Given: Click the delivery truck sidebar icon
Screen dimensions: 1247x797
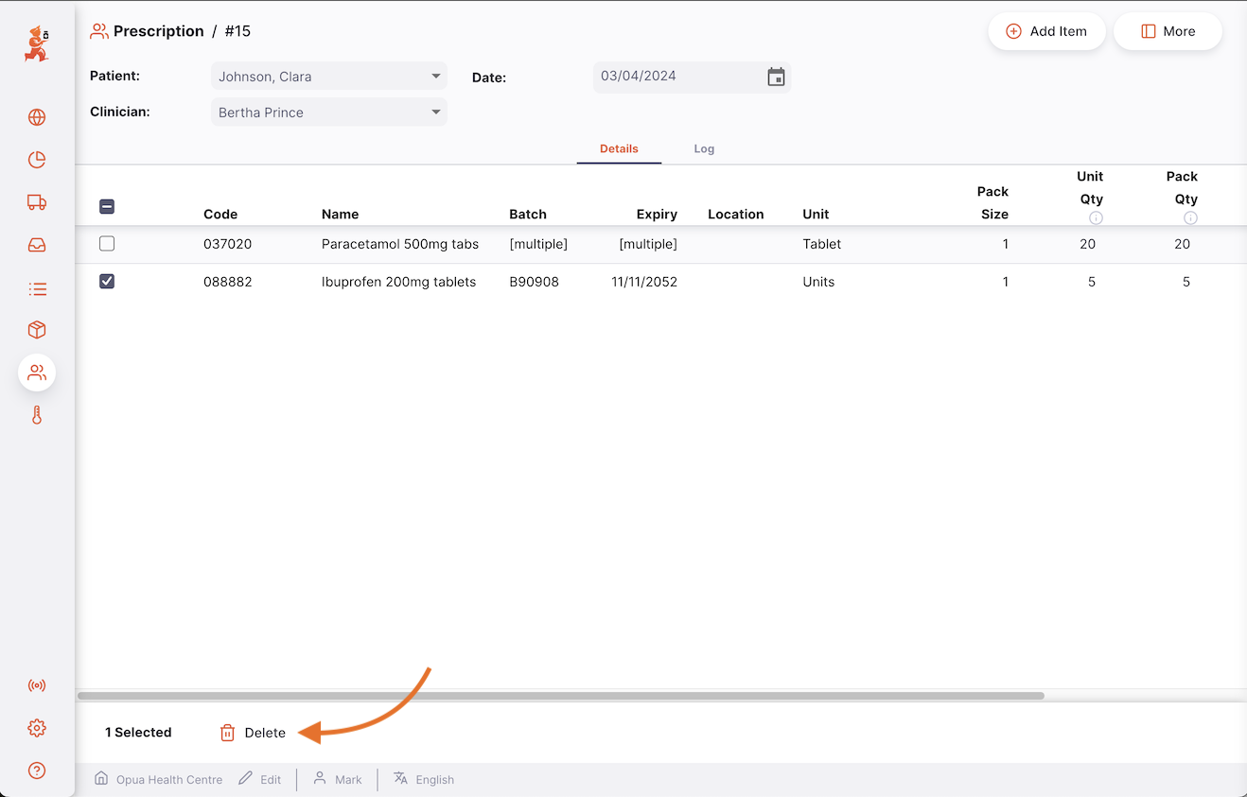Looking at the screenshot, I should click(37, 202).
